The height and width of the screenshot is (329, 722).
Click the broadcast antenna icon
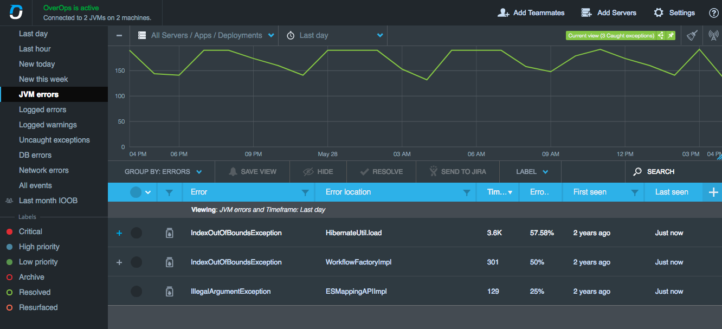click(714, 35)
